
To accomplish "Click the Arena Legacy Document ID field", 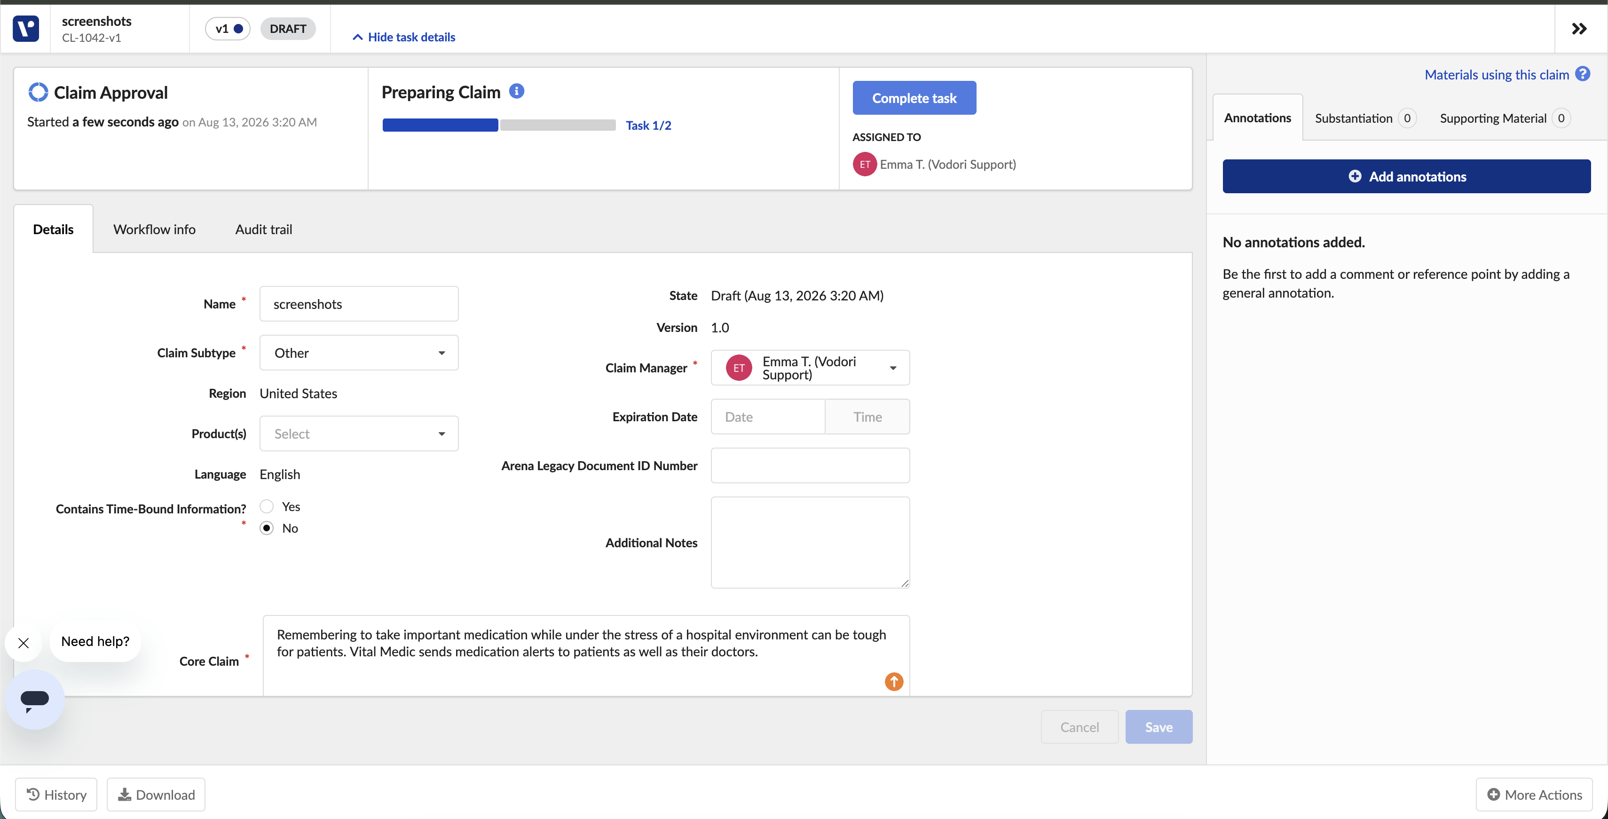I will click(x=810, y=465).
